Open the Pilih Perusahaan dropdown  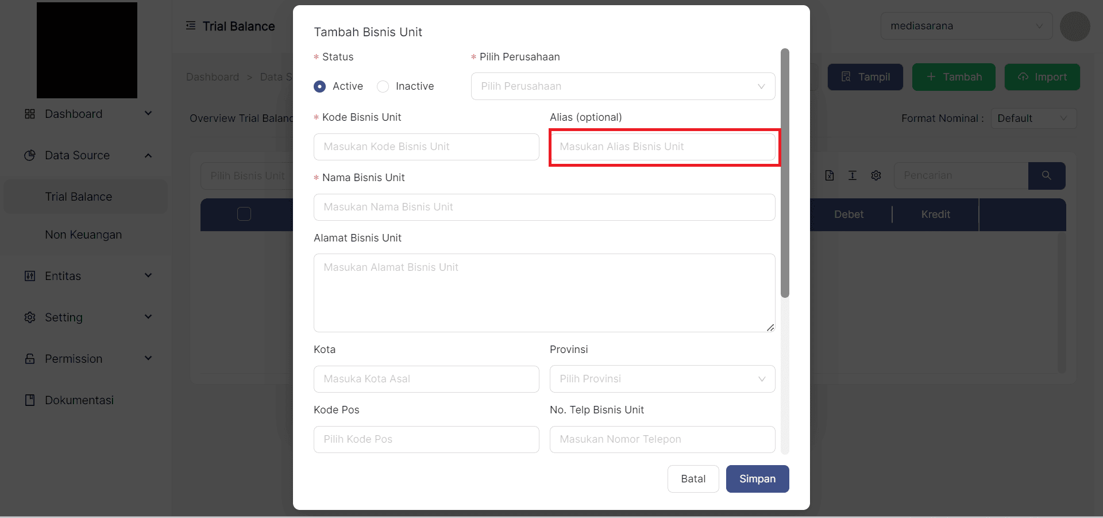[x=623, y=86]
